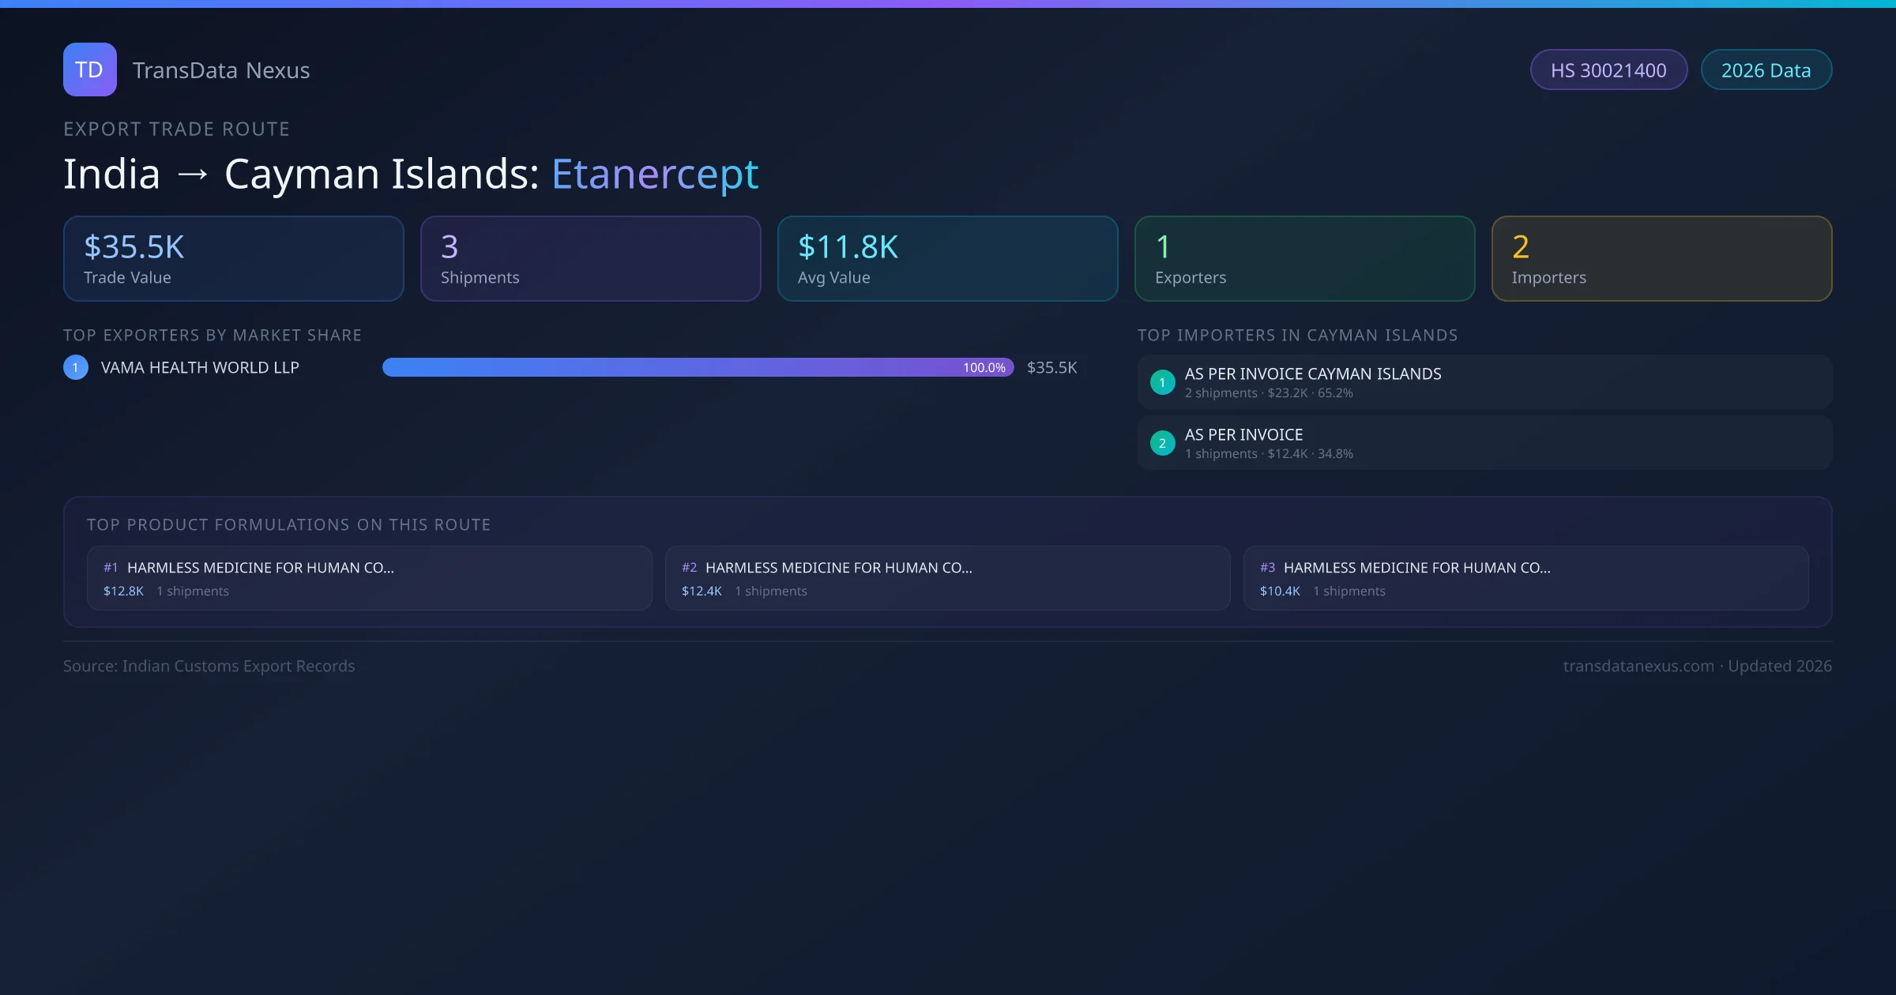This screenshot has width=1896, height=995.
Task: Click the TD logo icon
Action: [x=89, y=69]
